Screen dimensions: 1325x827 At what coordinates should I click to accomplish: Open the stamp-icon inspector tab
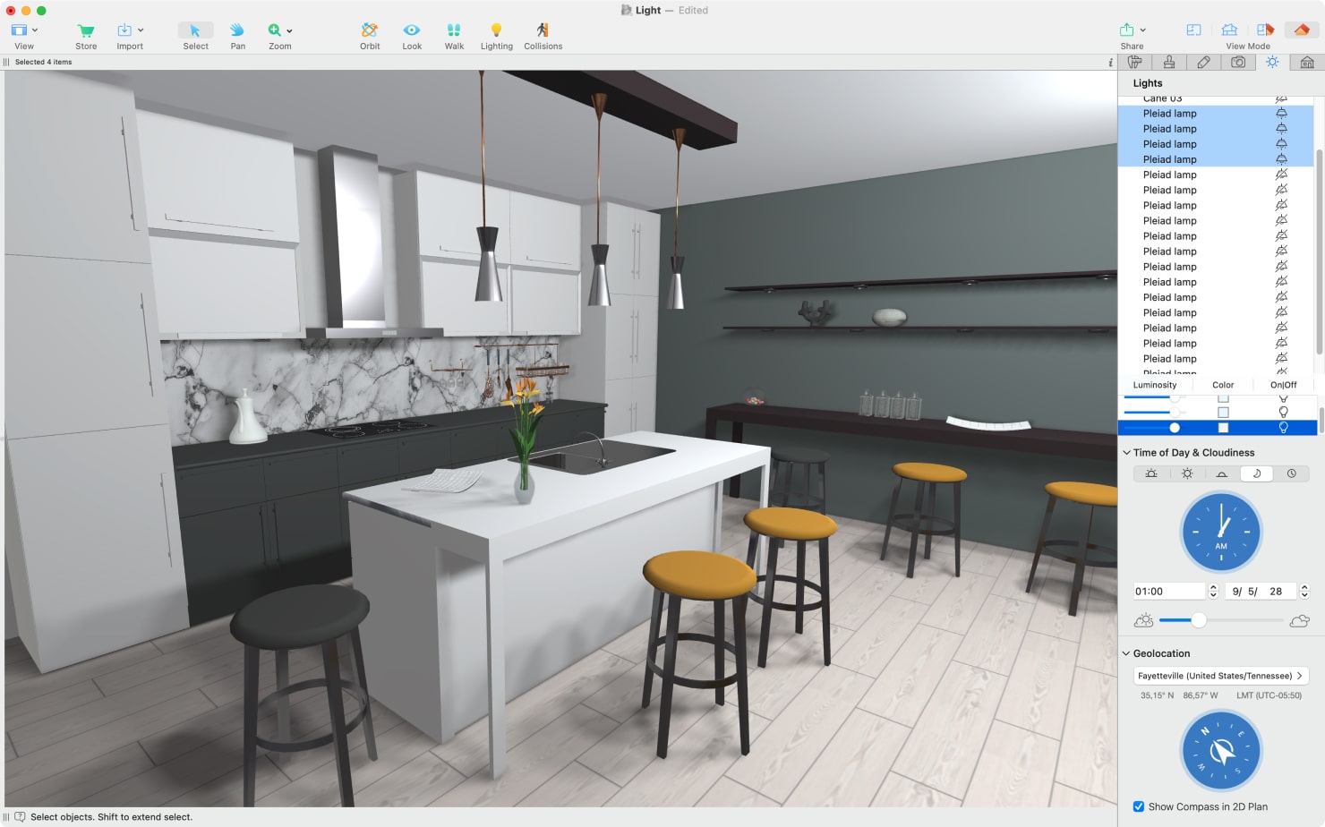1169,63
